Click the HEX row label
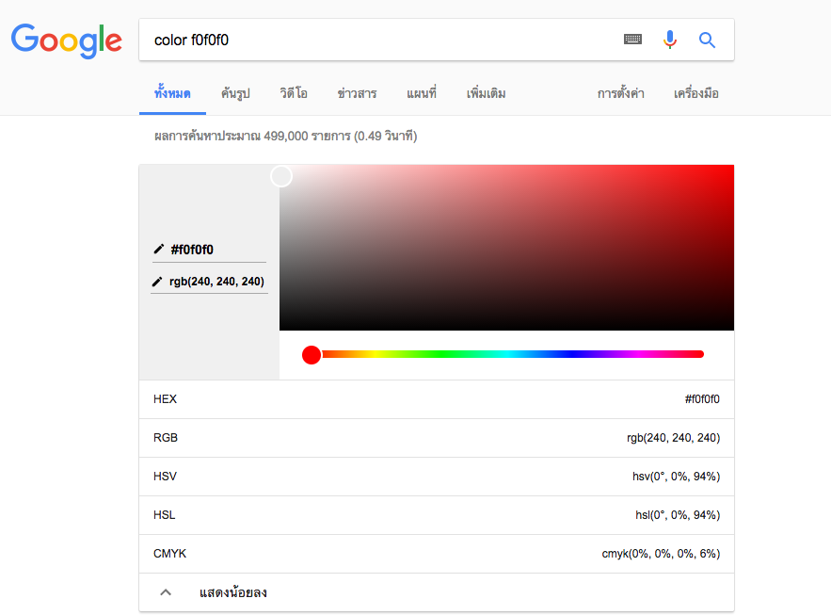This screenshot has width=831, height=615. pos(165,399)
